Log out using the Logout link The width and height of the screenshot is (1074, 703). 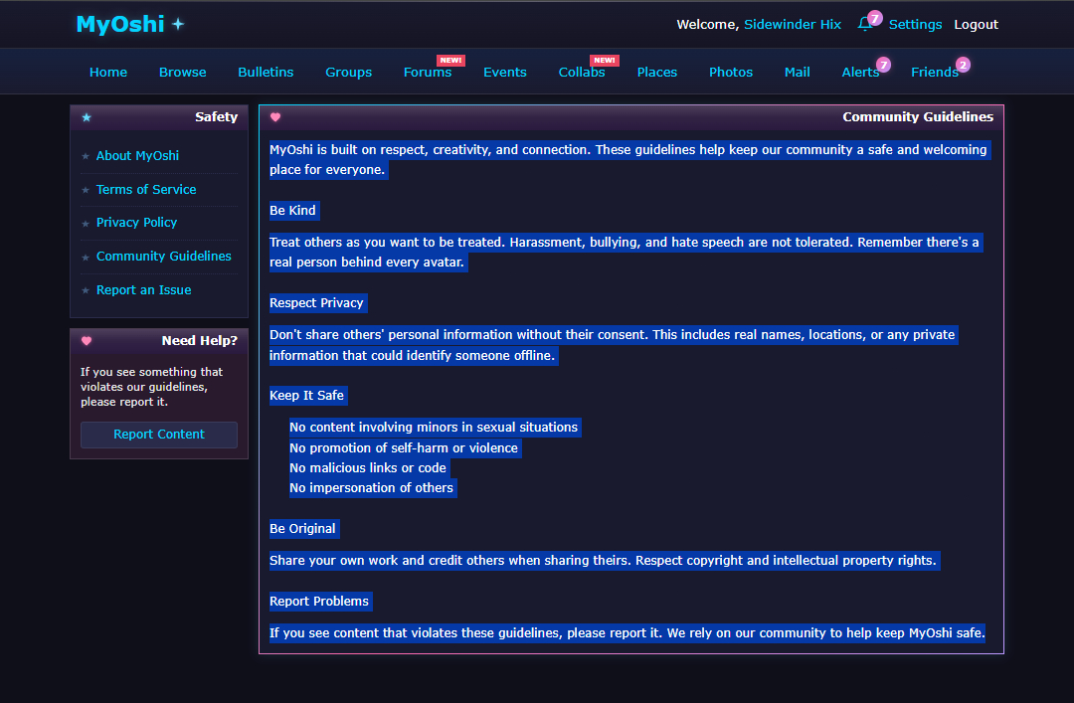tap(976, 25)
